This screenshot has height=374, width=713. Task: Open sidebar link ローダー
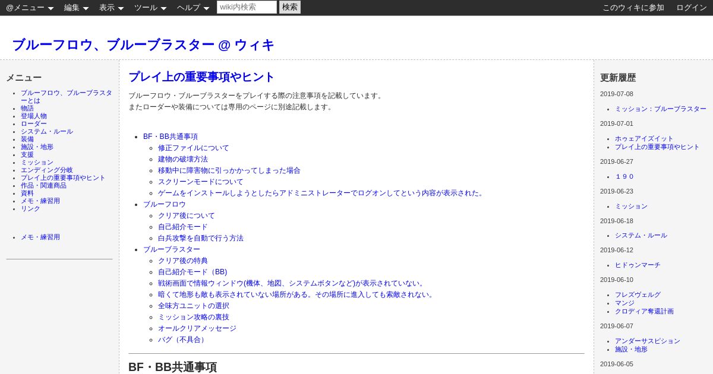tap(34, 124)
